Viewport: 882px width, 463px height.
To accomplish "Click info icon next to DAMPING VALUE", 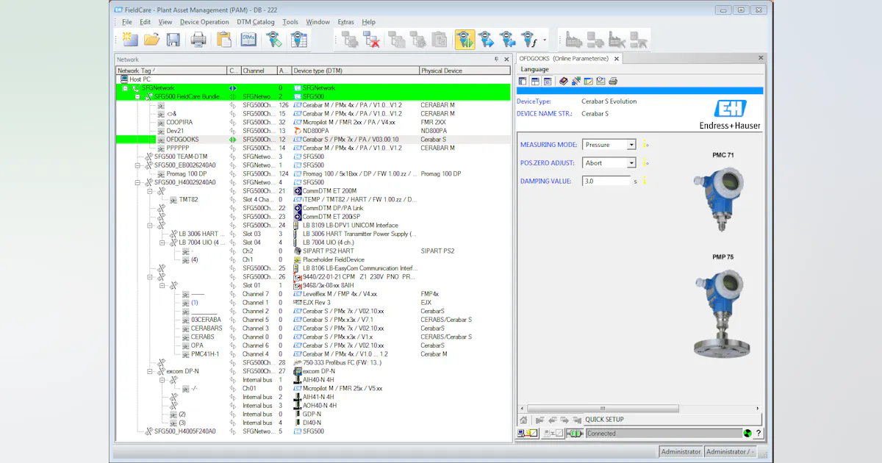I will click(645, 180).
